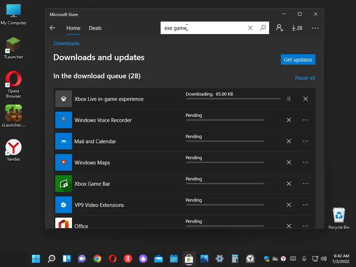Screen dimensions: 356x267
Task: Open the downloads indicator showing 28
Action: [x=297, y=28]
